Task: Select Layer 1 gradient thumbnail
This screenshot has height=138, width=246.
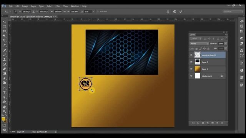Action: click(198, 69)
